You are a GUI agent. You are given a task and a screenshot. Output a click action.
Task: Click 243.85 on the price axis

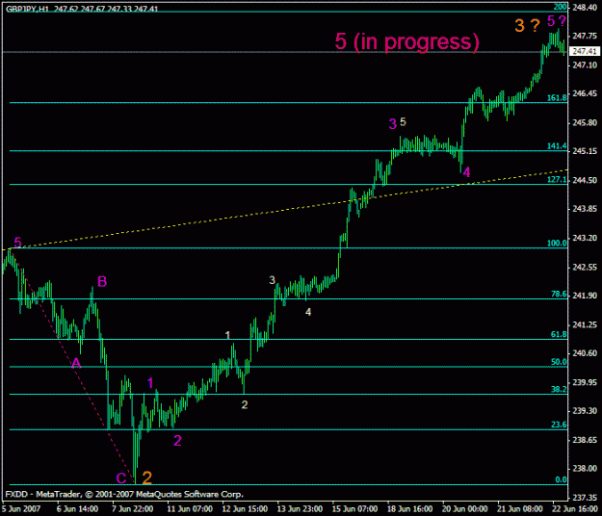(585, 209)
